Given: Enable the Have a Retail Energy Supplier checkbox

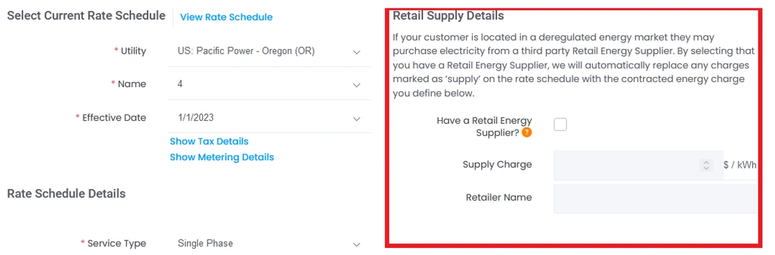Looking at the screenshot, I should 560,125.
